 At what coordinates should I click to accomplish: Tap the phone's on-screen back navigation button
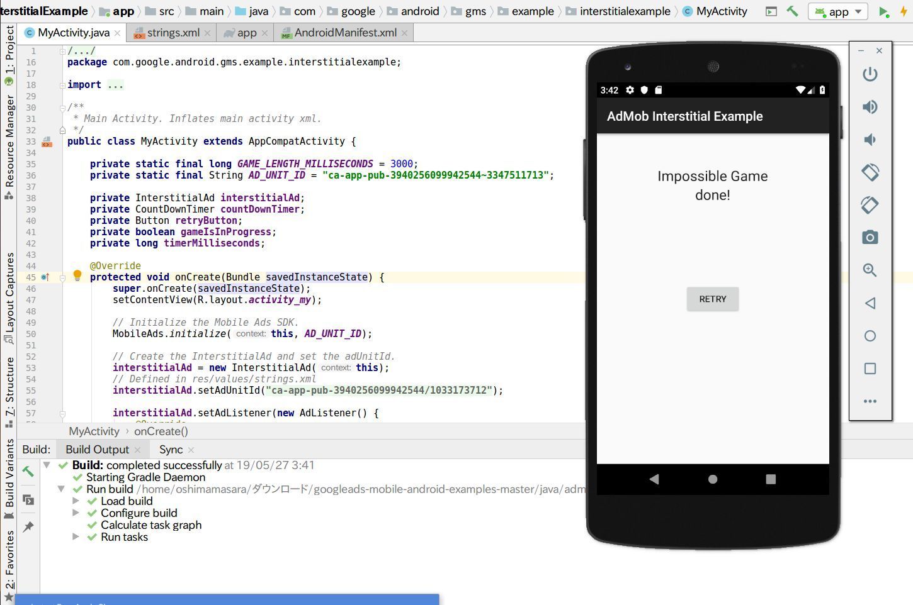[x=654, y=479]
